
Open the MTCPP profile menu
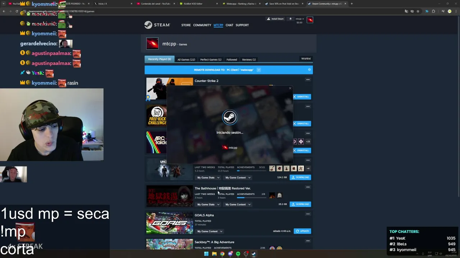(218, 25)
